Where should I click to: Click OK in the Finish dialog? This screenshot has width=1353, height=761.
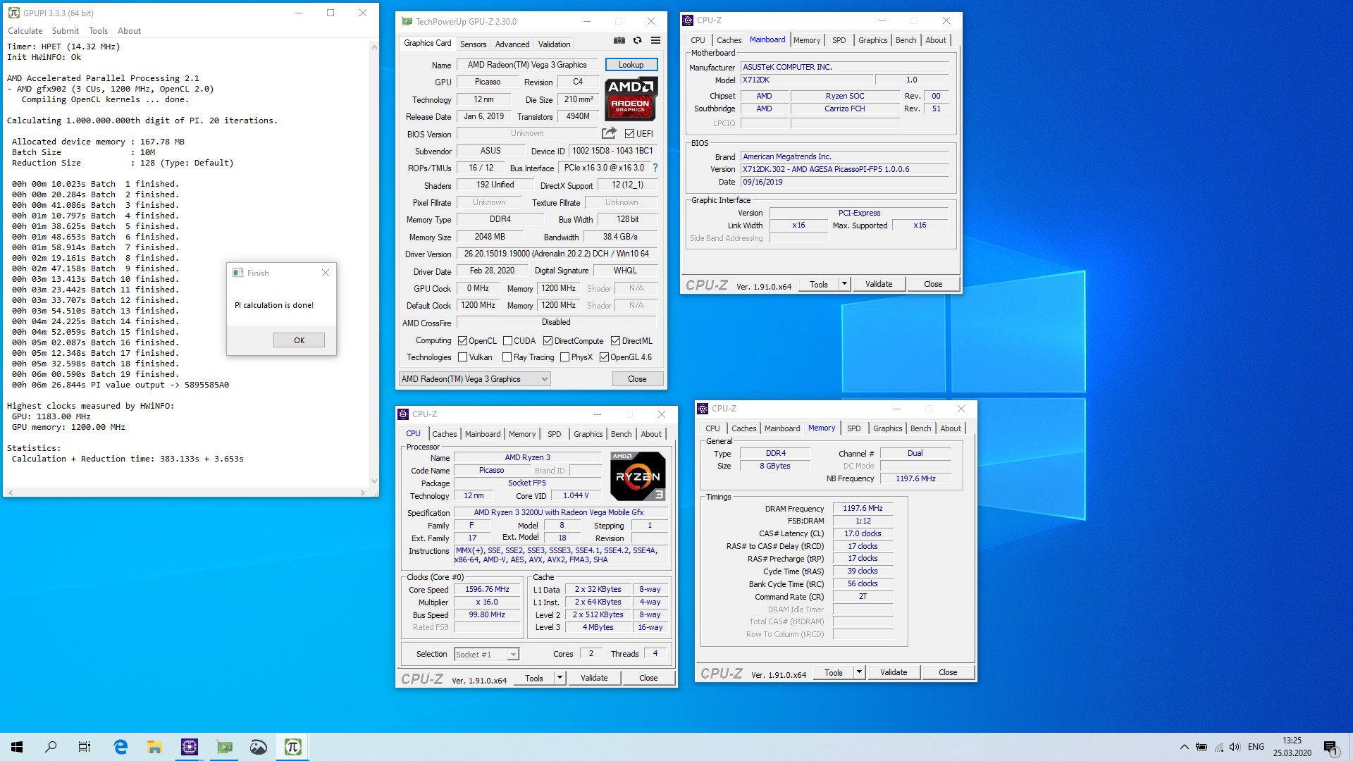(299, 340)
